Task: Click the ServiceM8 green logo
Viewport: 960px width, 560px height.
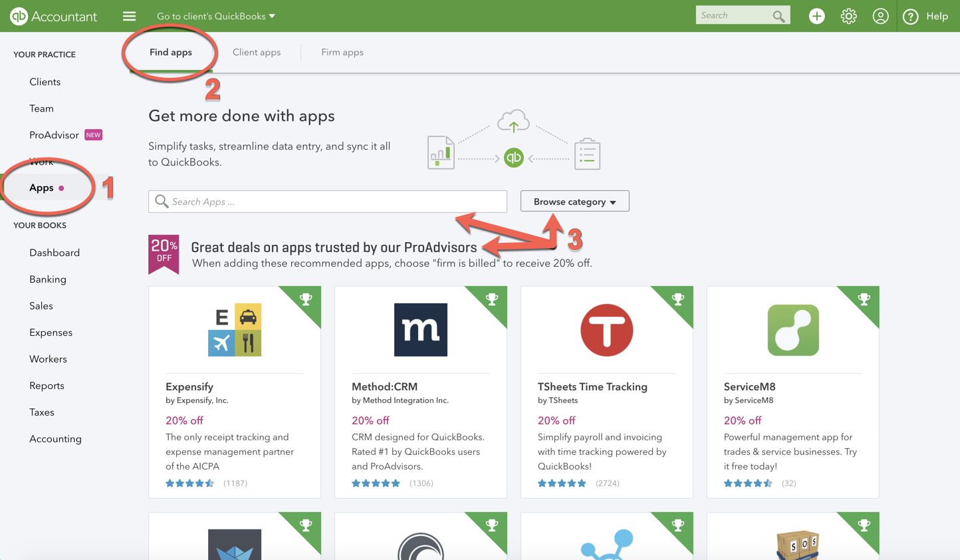Action: 793,330
